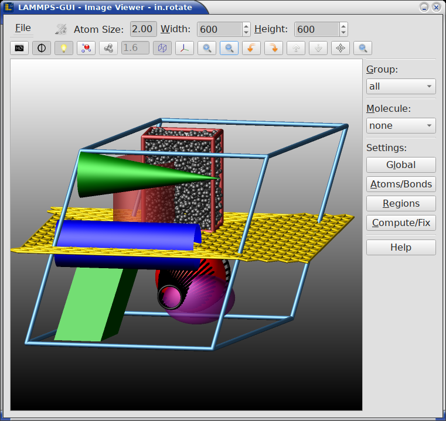Click the recenter four-arrows icon
The image size is (446, 421).
tap(341, 48)
